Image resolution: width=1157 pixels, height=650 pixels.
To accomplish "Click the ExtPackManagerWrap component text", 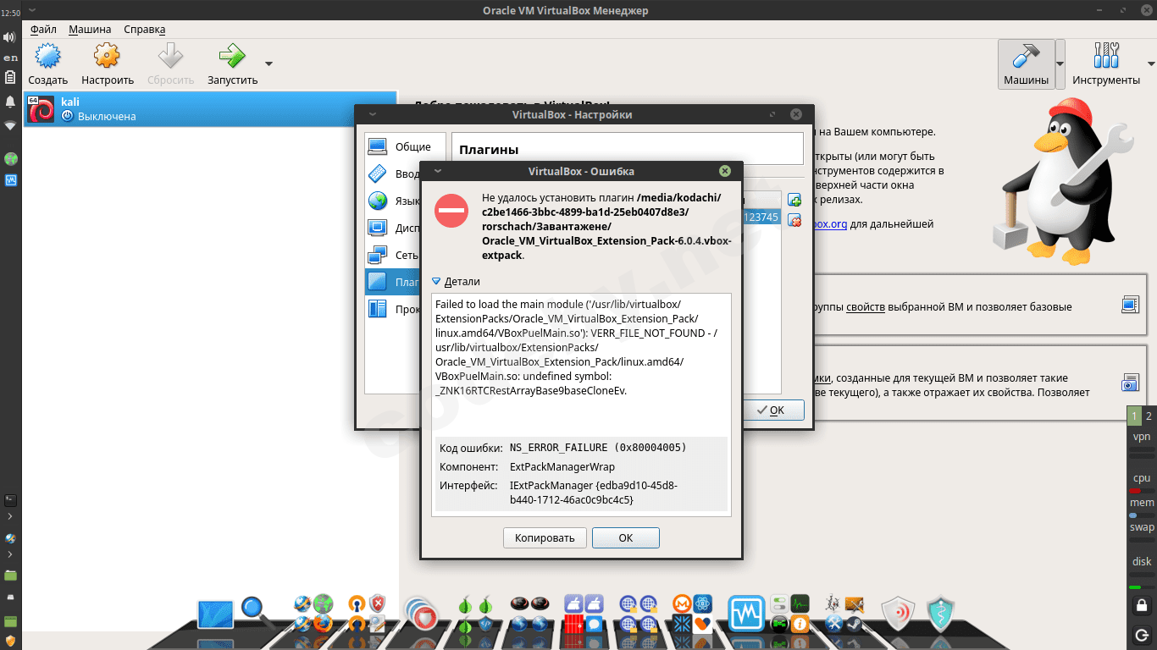I will point(562,466).
